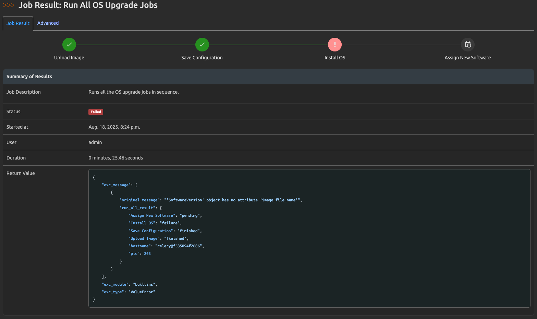
Task: Click the Upload Image step label
Action: [x=69, y=58]
